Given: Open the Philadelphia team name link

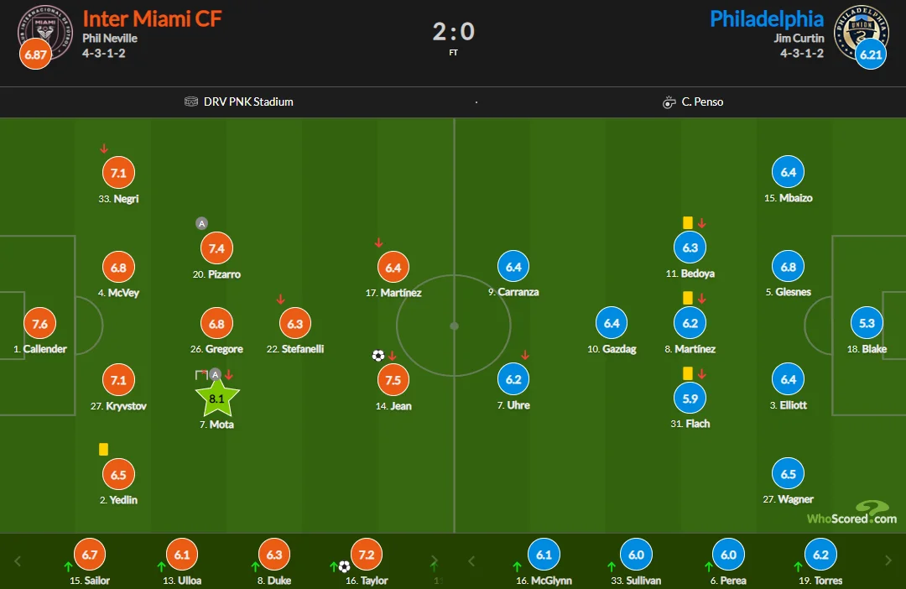Looking at the screenshot, I should (766, 18).
